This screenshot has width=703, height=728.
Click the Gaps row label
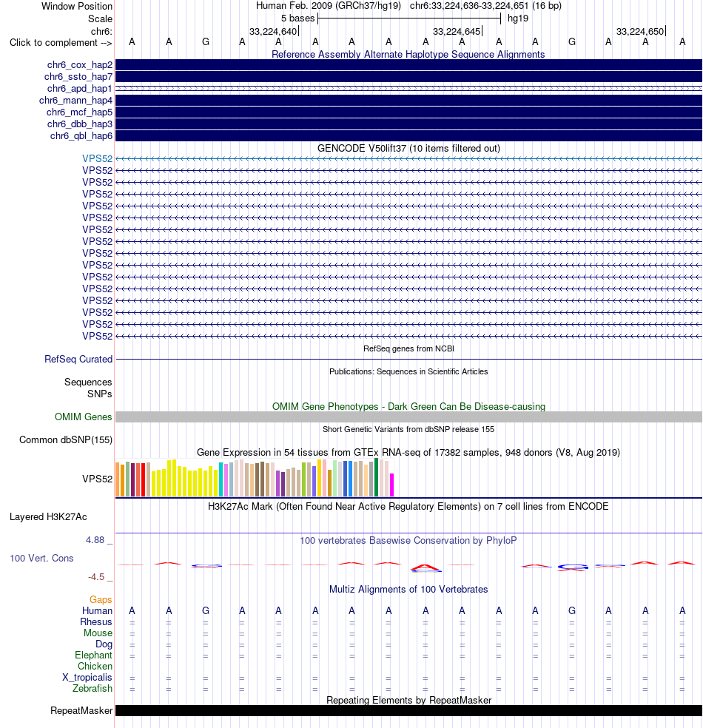(101, 599)
